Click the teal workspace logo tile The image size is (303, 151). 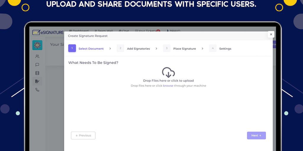coord(37,45)
